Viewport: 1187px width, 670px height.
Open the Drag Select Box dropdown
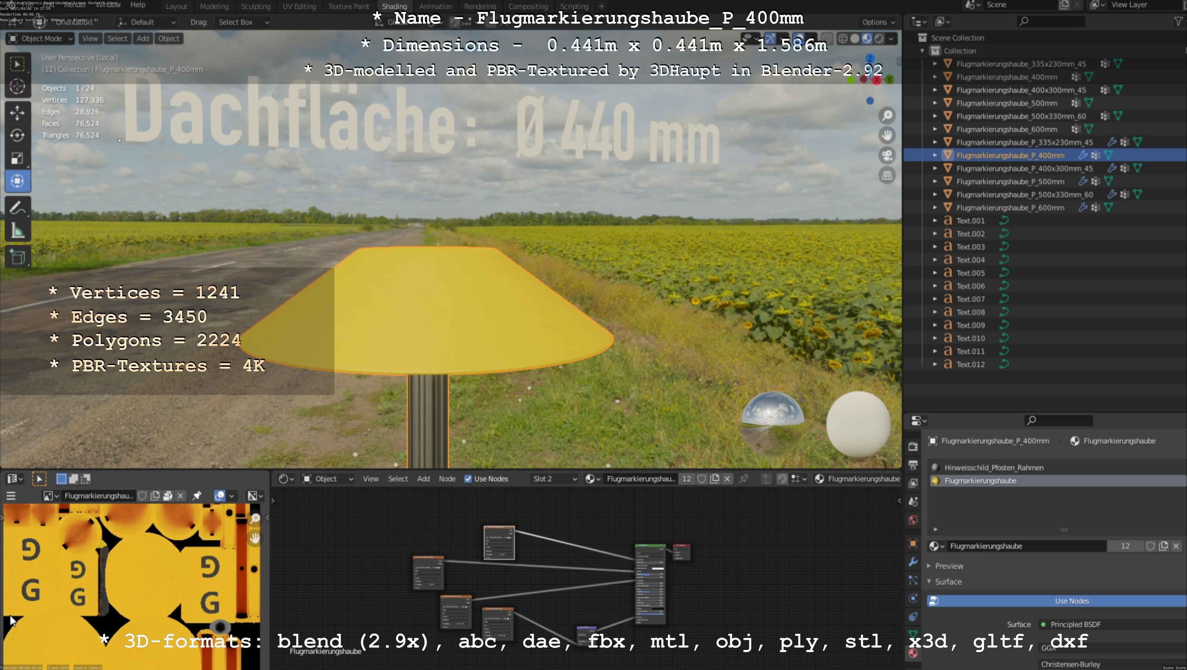(x=243, y=22)
